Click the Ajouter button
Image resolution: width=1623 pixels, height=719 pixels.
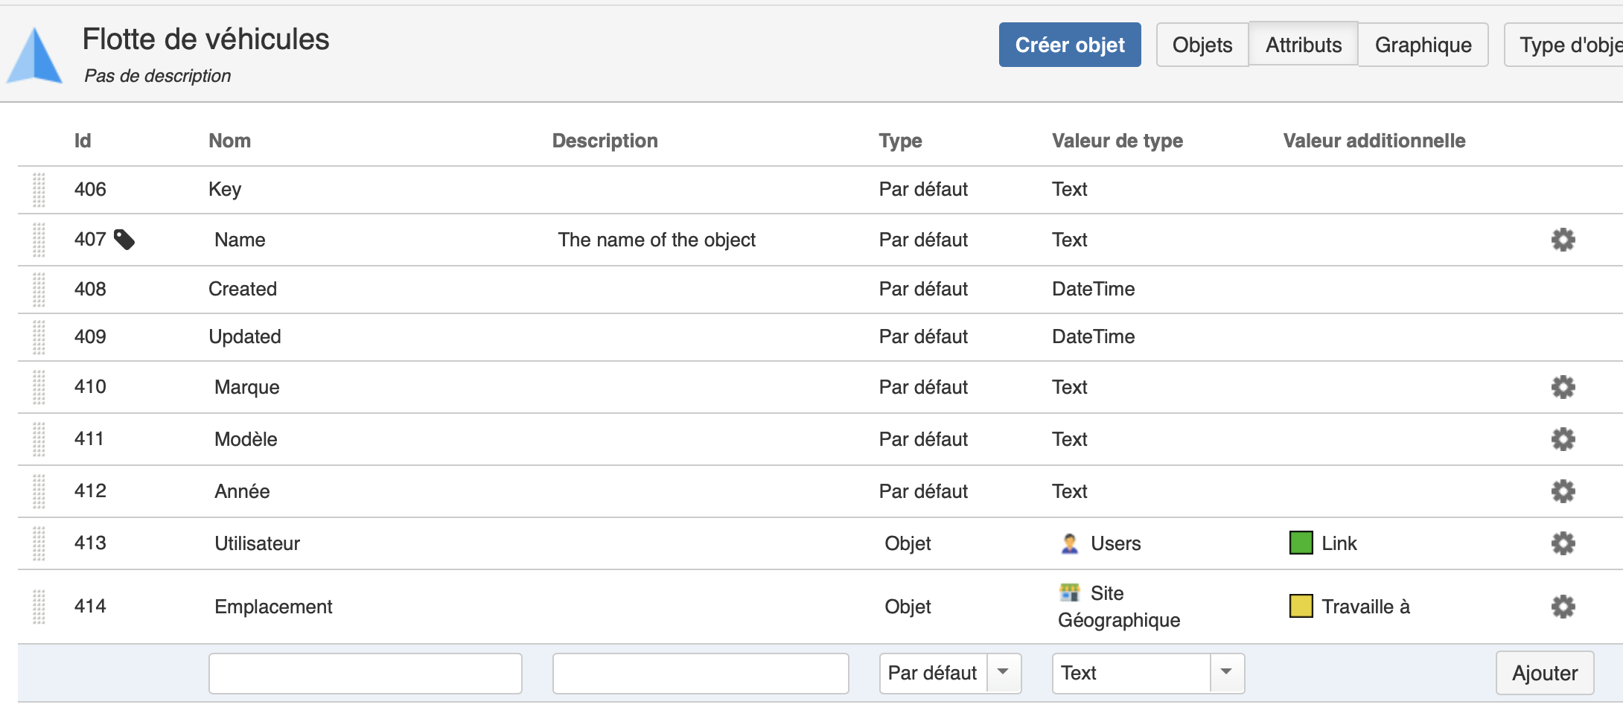tap(1545, 673)
